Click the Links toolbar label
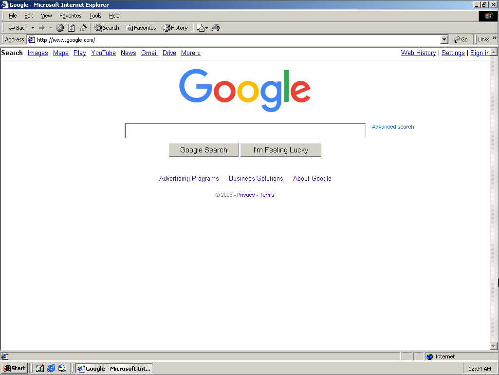This screenshot has height=375, width=499. point(484,39)
